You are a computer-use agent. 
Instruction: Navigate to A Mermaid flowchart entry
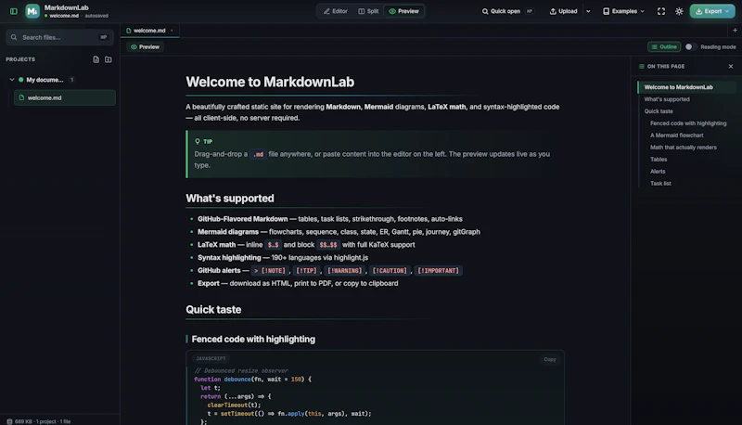[677, 135]
